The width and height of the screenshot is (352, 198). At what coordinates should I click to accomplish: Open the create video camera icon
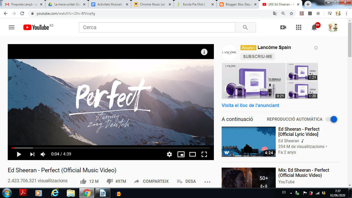point(283,27)
